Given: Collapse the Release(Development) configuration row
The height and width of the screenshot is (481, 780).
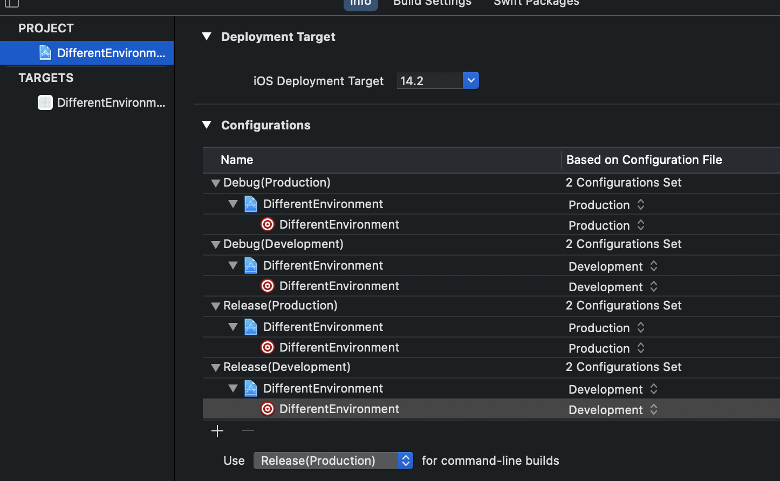Looking at the screenshot, I should (x=216, y=368).
